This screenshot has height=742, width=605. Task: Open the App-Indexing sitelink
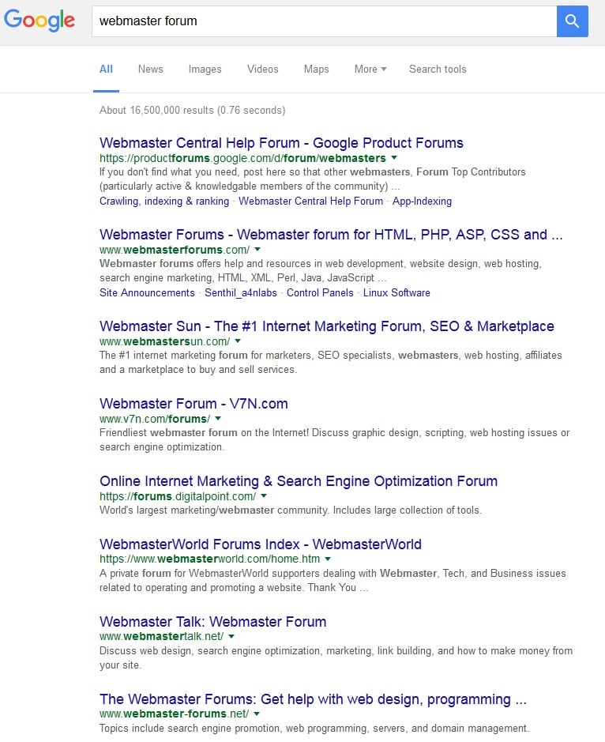click(422, 202)
